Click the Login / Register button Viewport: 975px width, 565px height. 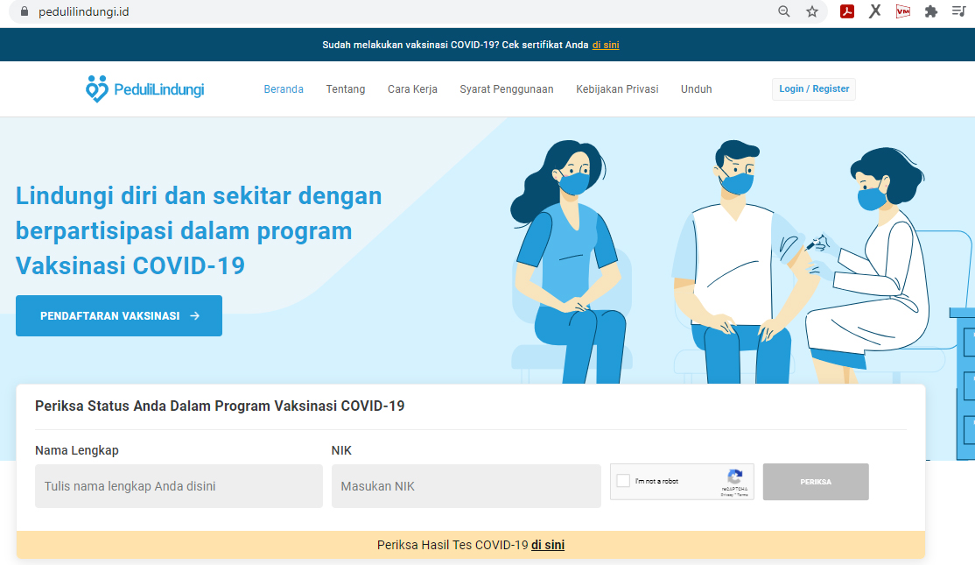pyautogui.click(x=814, y=89)
